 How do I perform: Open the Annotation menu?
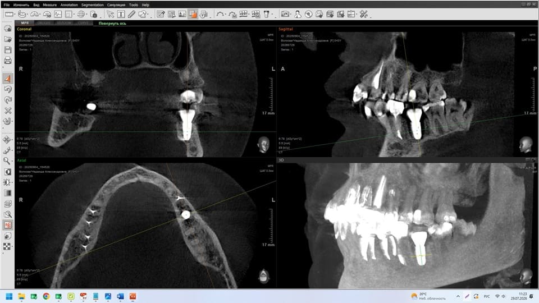click(x=68, y=5)
